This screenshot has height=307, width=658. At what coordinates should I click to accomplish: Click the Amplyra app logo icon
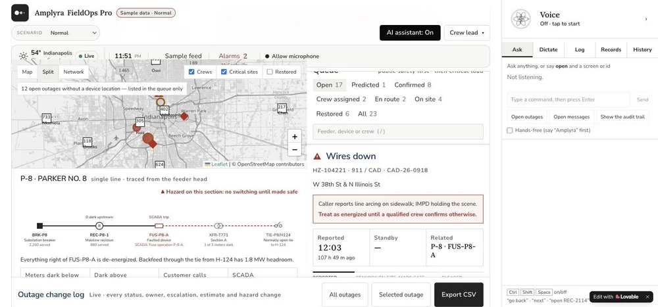click(x=20, y=13)
